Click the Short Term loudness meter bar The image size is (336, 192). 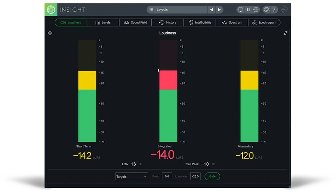click(87, 91)
